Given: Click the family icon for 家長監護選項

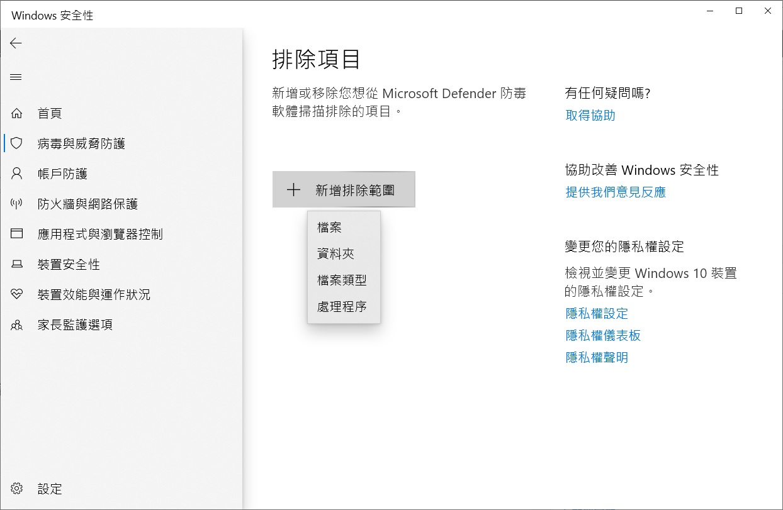Looking at the screenshot, I should (x=17, y=325).
